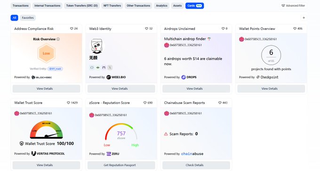
Task: View Details of Wallet Points Overview
Action: click(x=271, y=89)
